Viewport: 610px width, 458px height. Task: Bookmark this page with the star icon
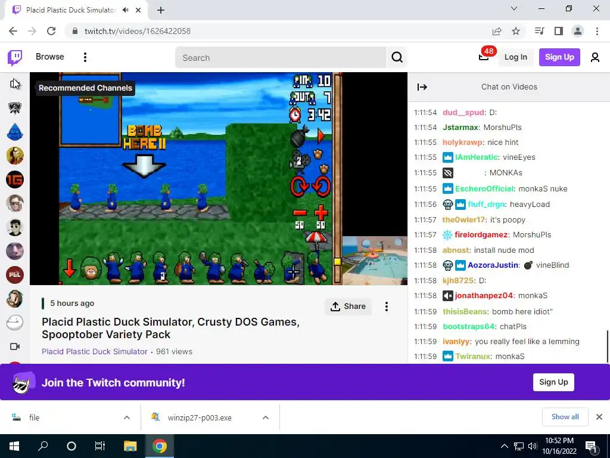coord(516,31)
